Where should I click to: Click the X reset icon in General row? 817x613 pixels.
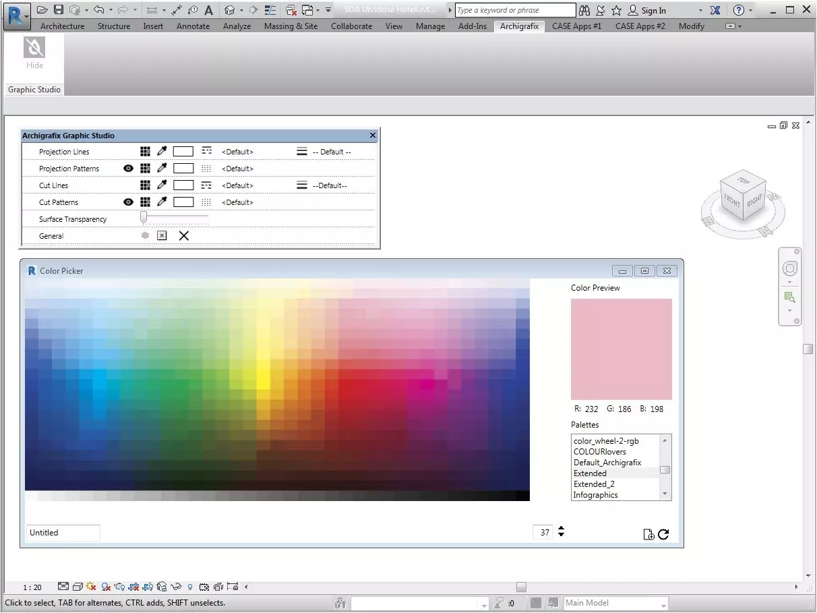[183, 235]
